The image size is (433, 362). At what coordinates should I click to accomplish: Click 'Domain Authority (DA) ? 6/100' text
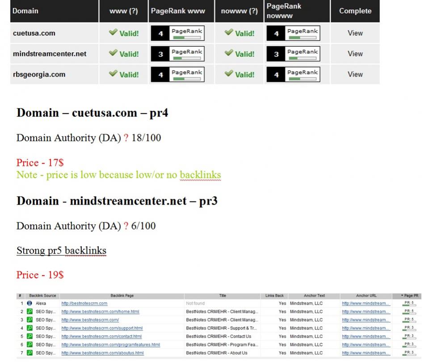(86, 226)
